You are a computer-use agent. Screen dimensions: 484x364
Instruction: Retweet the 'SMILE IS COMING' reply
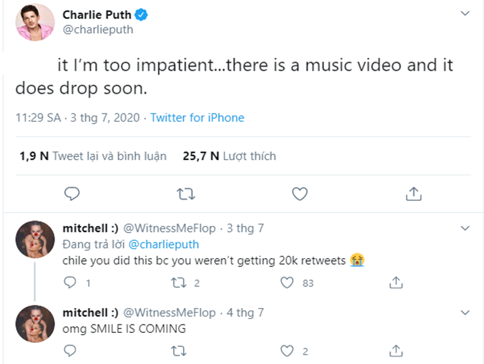tap(179, 351)
